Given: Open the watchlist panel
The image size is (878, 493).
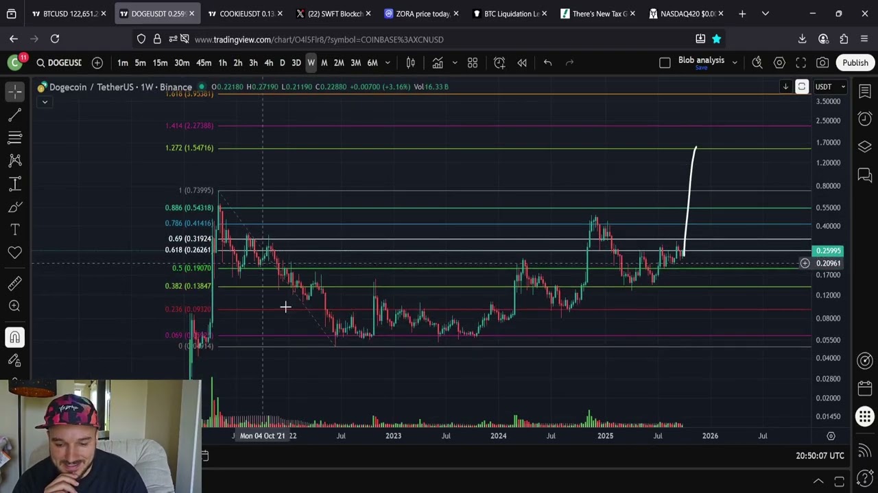Looking at the screenshot, I should 864,92.
